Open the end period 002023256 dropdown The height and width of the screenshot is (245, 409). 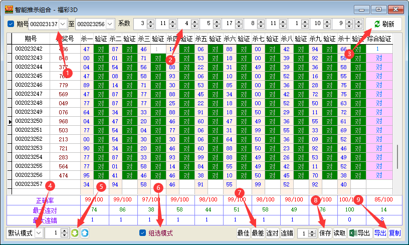point(110,24)
